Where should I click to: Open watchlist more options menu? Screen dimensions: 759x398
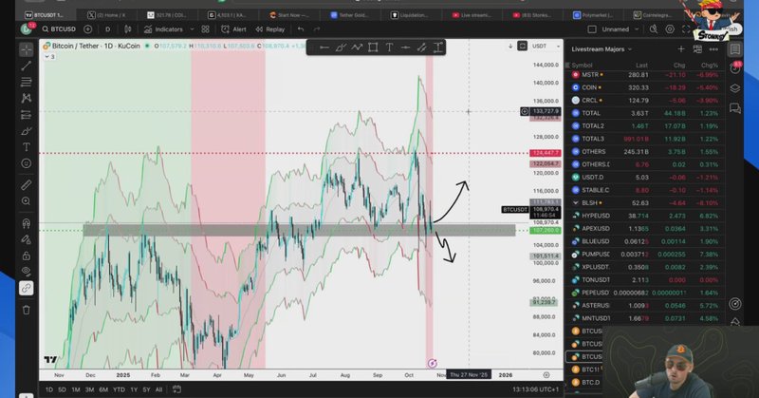point(713,49)
